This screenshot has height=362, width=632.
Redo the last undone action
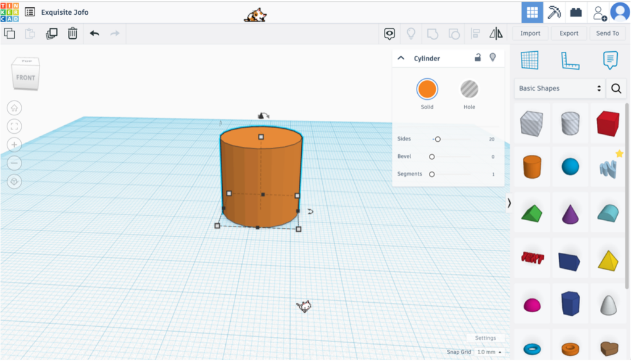[115, 33]
